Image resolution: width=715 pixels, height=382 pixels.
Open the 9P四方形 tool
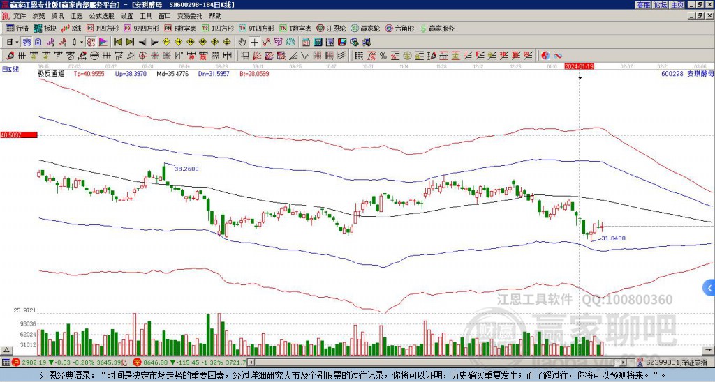pyautogui.click(x=141, y=28)
